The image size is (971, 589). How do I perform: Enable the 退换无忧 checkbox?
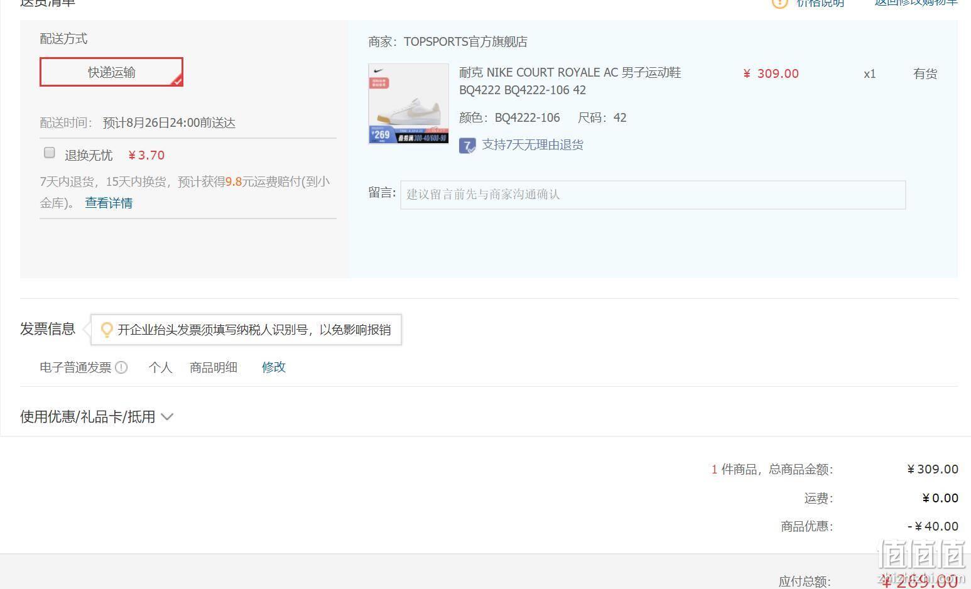[50, 153]
